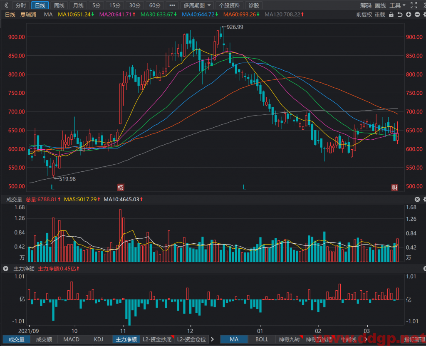Open the L2-资金仓位 indicator tab
426x346 pixels.
pyautogui.click(x=191, y=339)
